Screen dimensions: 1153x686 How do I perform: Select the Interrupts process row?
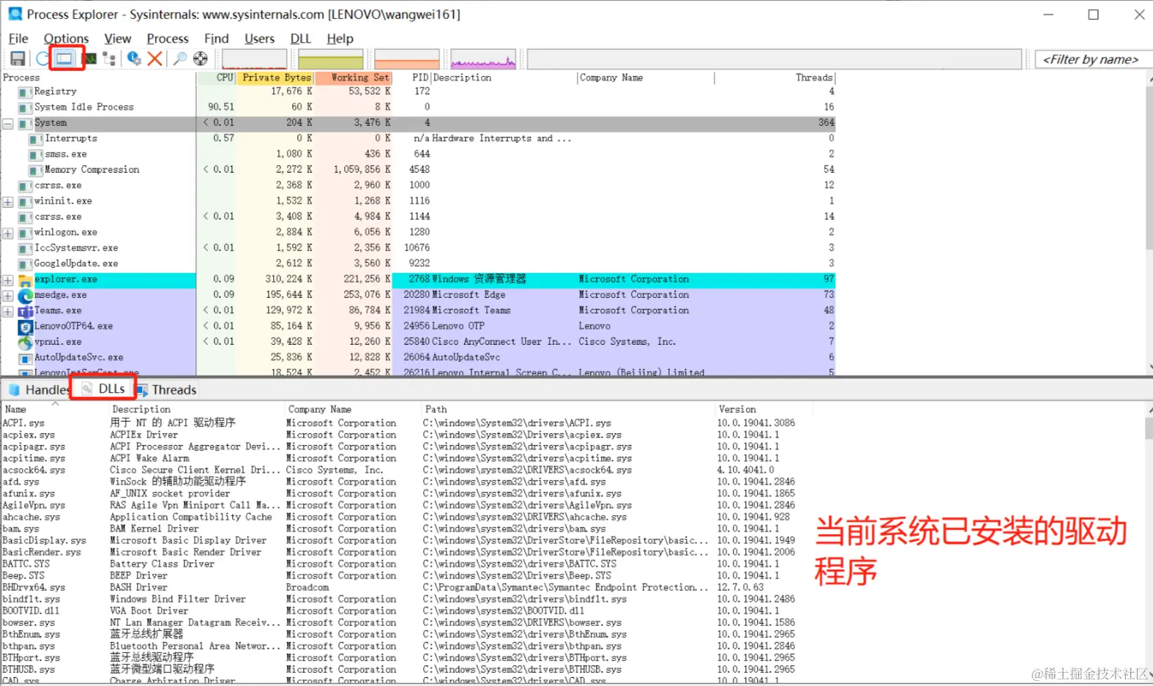[417, 138]
